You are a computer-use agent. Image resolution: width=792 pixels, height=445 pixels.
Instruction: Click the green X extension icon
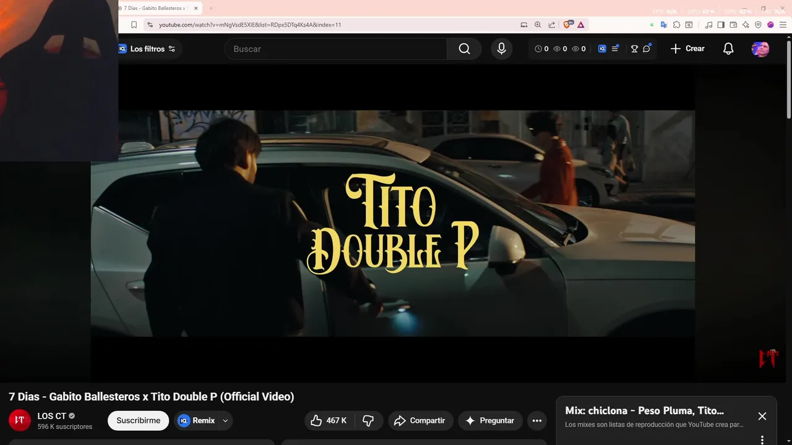pyautogui.click(x=652, y=25)
